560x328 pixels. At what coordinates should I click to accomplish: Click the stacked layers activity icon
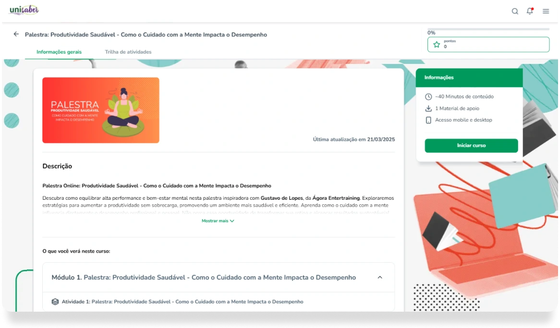[x=55, y=302]
